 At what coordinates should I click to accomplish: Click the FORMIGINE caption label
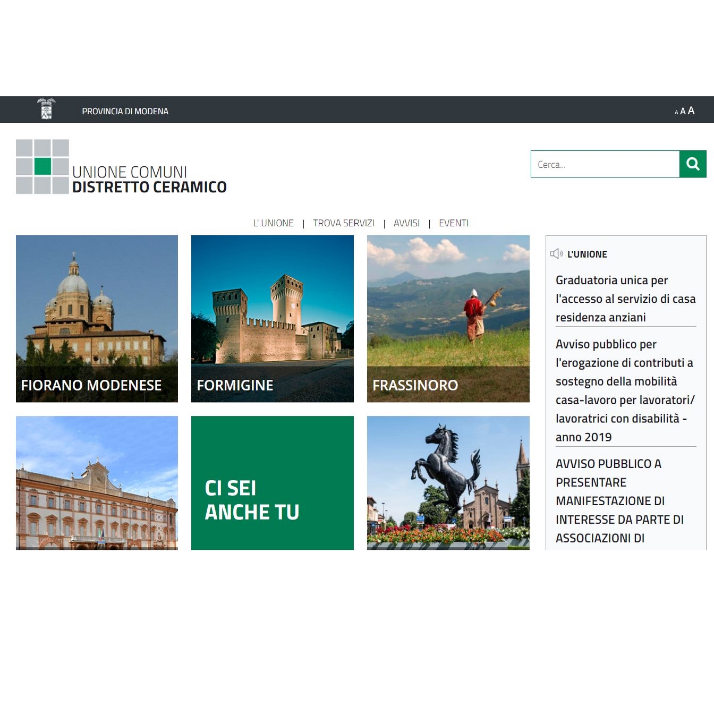click(x=235, y=385)
